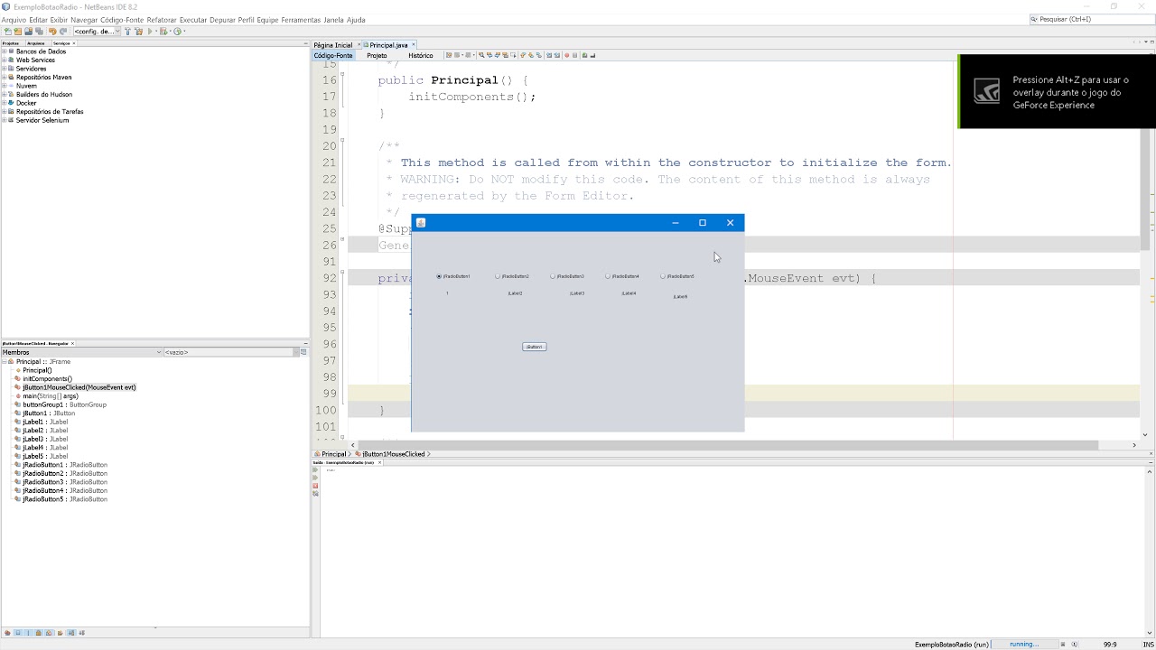This screenshot has width=1156, height=650.
Task: Open the Executar menu
Action: click(x=193, y=20)
